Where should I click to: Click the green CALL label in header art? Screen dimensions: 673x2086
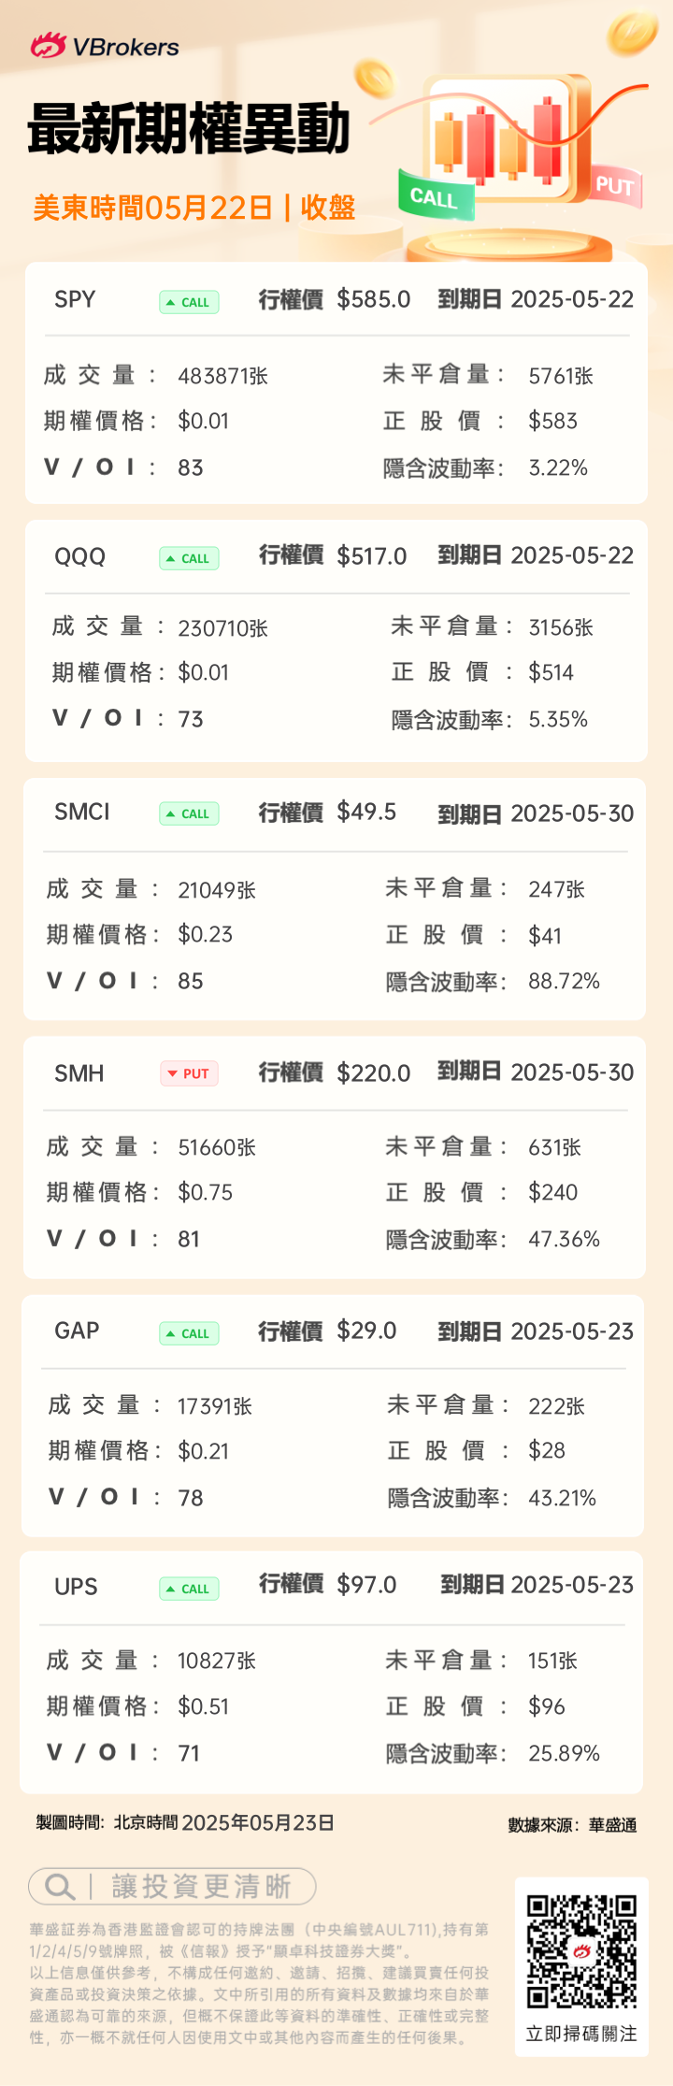coord(435,197)
